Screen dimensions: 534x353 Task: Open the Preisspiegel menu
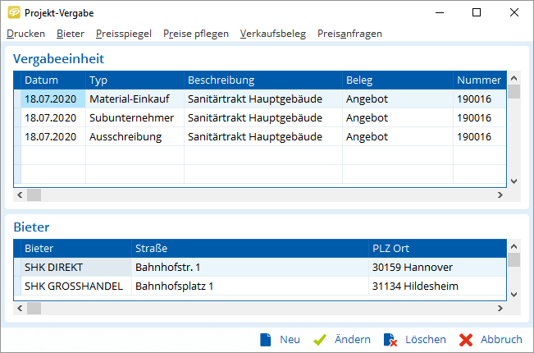click(123, 34)
